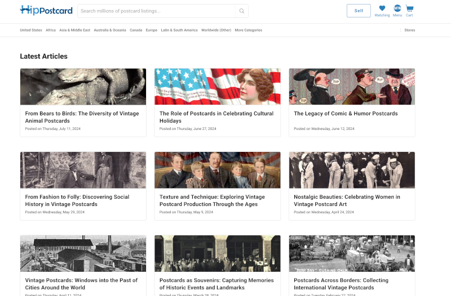Open the alligator animal postcards thumbnail
The width and height of the screenshot is (451, 296).
click(83, 87)
